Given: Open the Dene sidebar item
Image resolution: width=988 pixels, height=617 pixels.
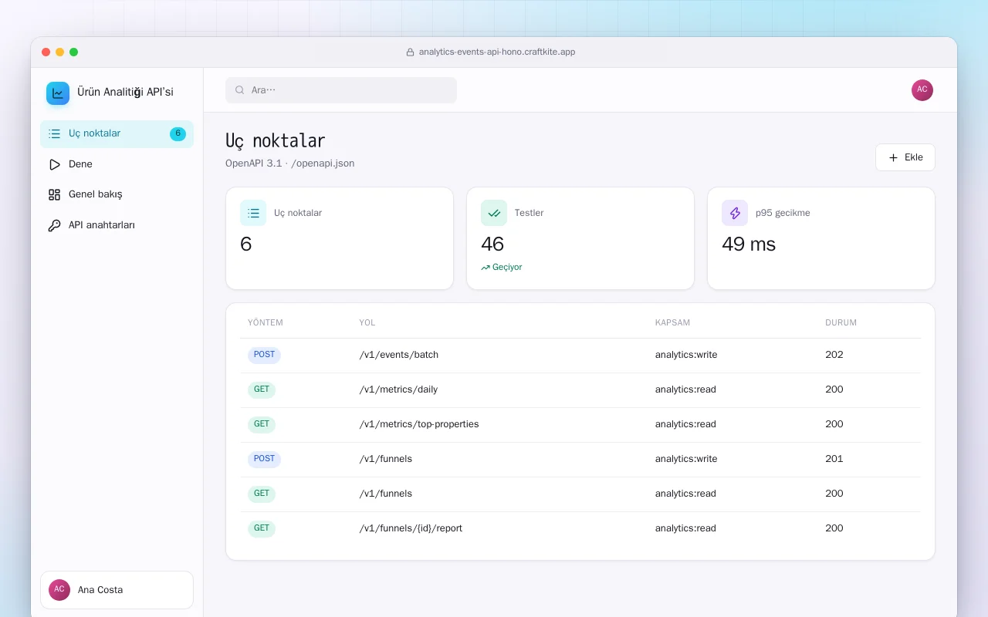Looking at the screenshot, I should click(x=117, y=164).
